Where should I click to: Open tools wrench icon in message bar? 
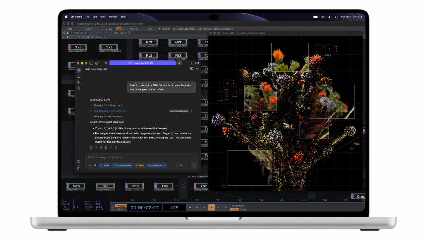95,165
